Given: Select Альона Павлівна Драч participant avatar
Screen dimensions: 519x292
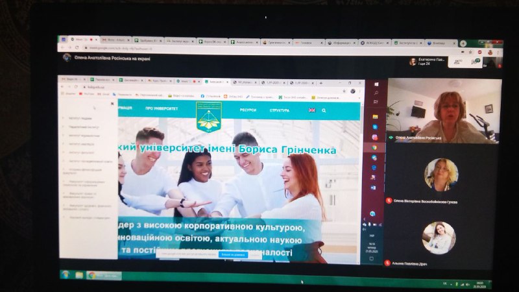Looking at the screenshot, I should click(439, 237).
